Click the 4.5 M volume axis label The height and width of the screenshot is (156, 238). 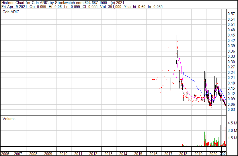click(x=232, y=123)
